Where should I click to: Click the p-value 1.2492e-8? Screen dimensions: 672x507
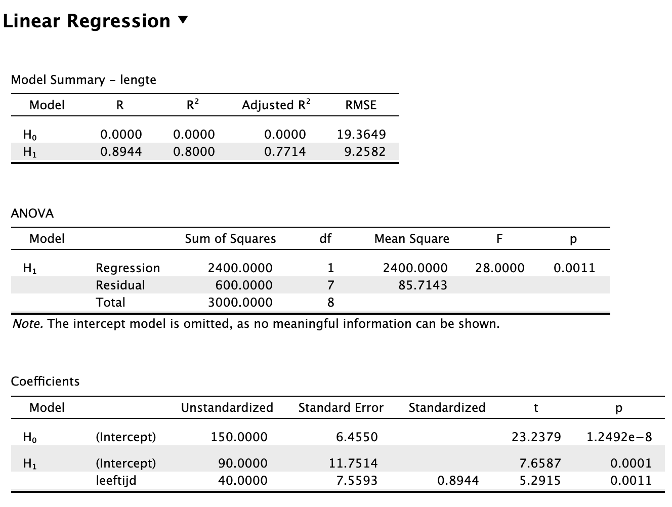[x=619, y=437]
